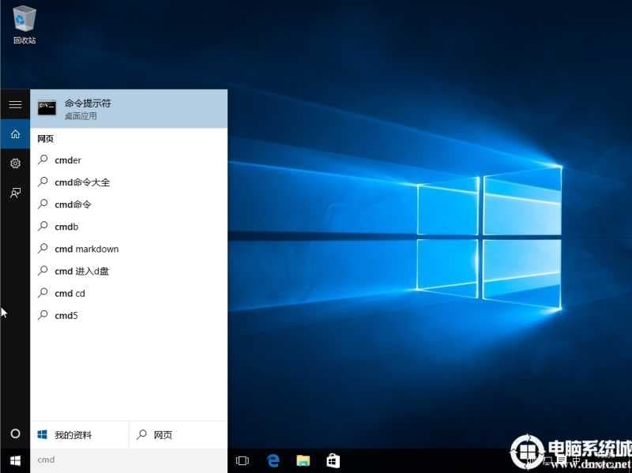632x473 pixels.
Task: Choose the cmd markdown suggestion
Action: [85, 249]
